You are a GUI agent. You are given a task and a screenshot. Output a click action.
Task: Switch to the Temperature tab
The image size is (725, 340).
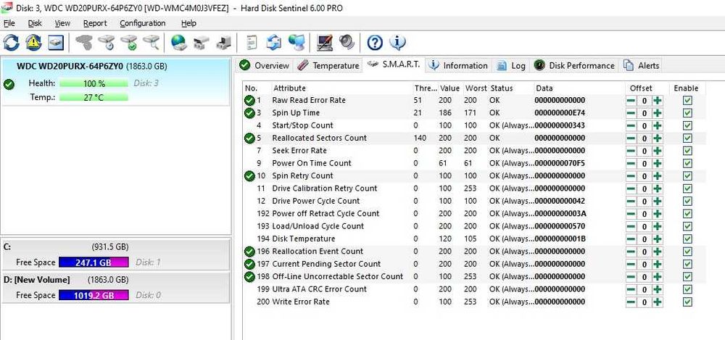[x=328, y=66]
